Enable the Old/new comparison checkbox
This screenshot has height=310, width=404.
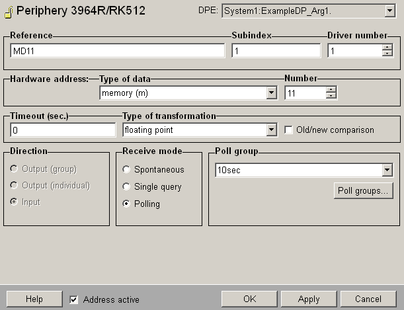coord(288,130)
